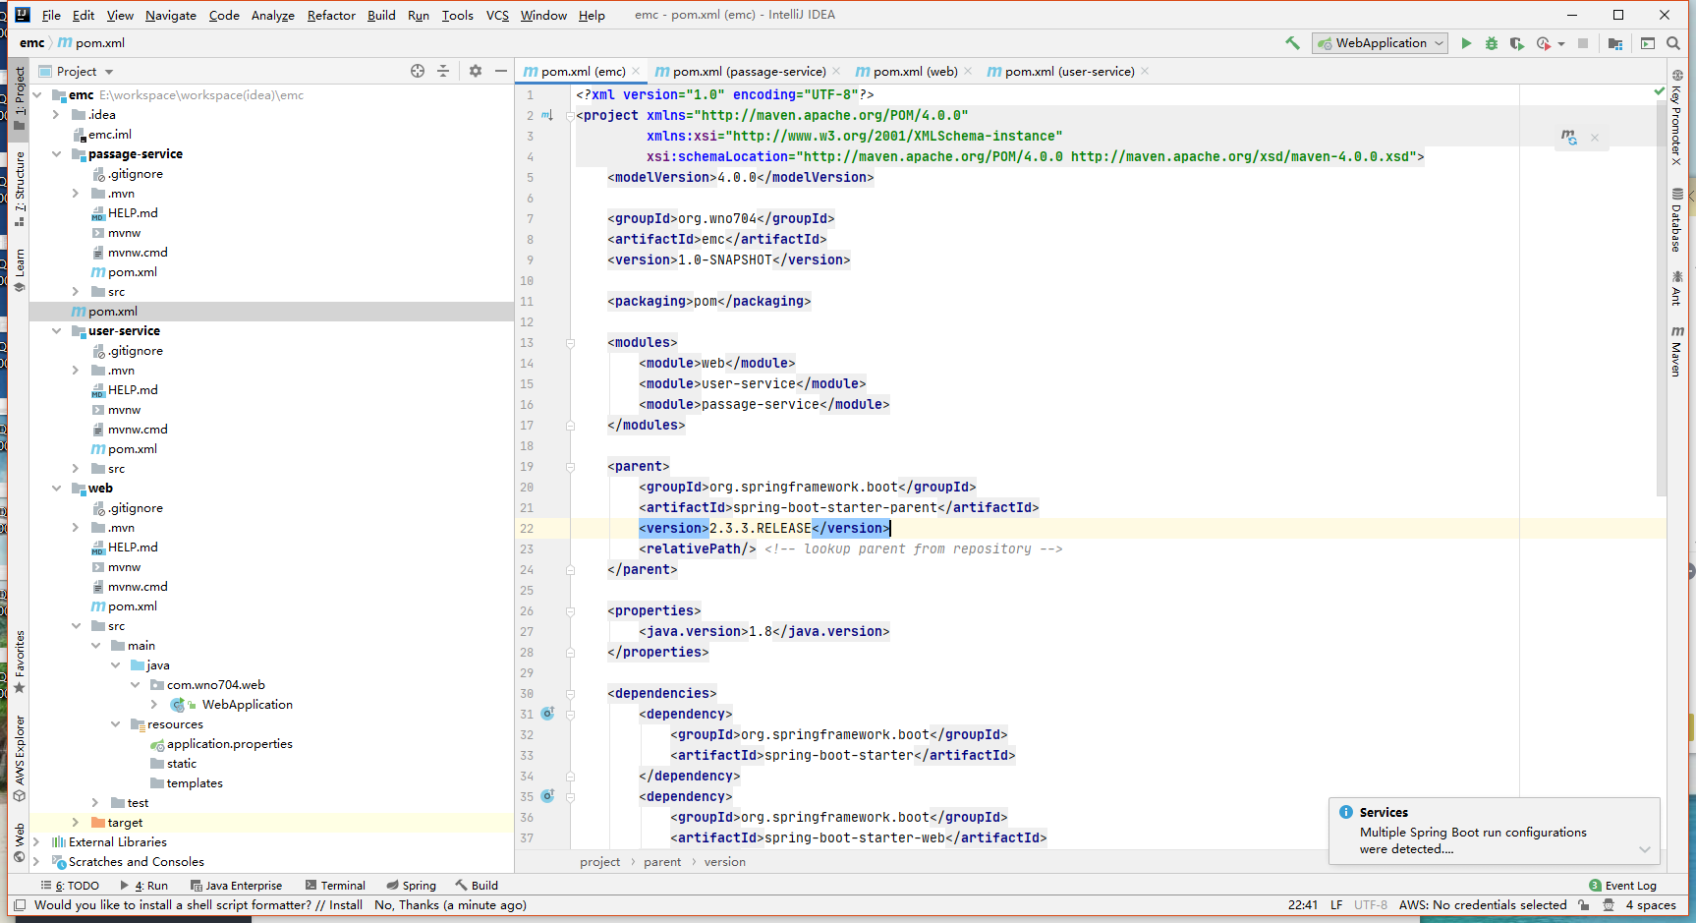Open Project Structure from toolbar
The width and height of the screenshot is (1696, 923).
pyautogui.click(x=1615, y=43)
